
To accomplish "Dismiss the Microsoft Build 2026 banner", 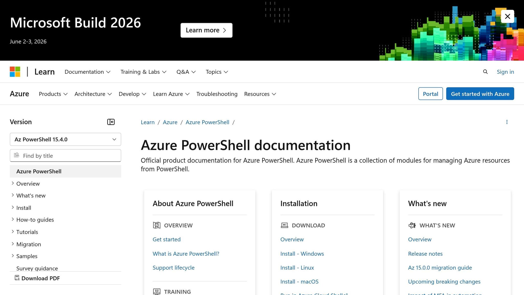I will click(507, 16).
